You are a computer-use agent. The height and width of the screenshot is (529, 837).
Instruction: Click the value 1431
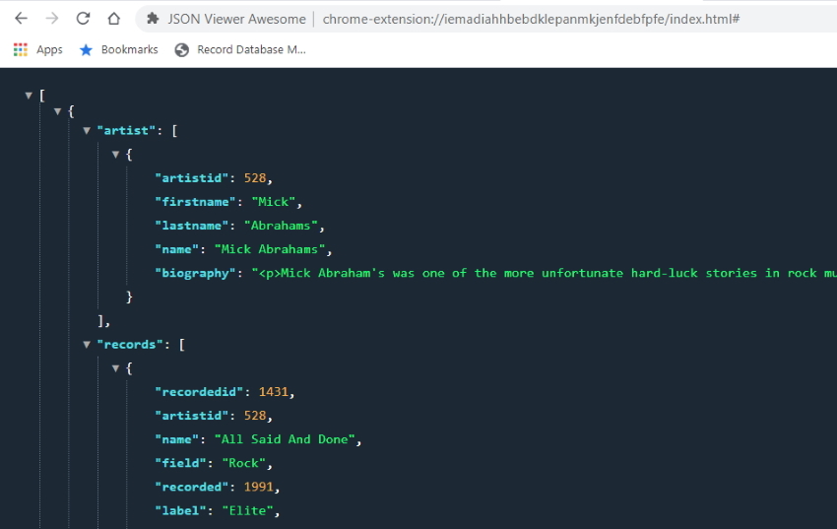pos(274,392)
